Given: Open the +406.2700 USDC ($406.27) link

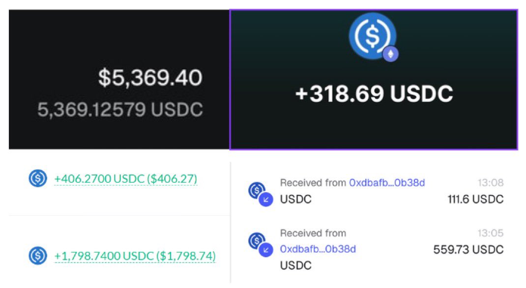Looking at the screenshot, I should 125,179.
